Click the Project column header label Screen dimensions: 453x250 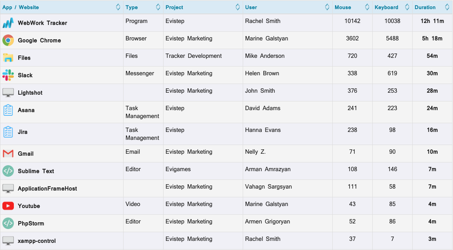click(174, 8)
